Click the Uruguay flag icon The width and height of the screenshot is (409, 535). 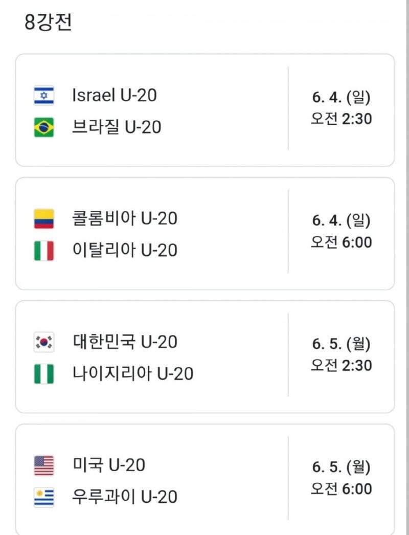click(x=44, y=498)
